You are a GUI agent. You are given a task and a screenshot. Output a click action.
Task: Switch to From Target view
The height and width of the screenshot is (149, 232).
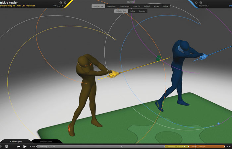[125, 6]
